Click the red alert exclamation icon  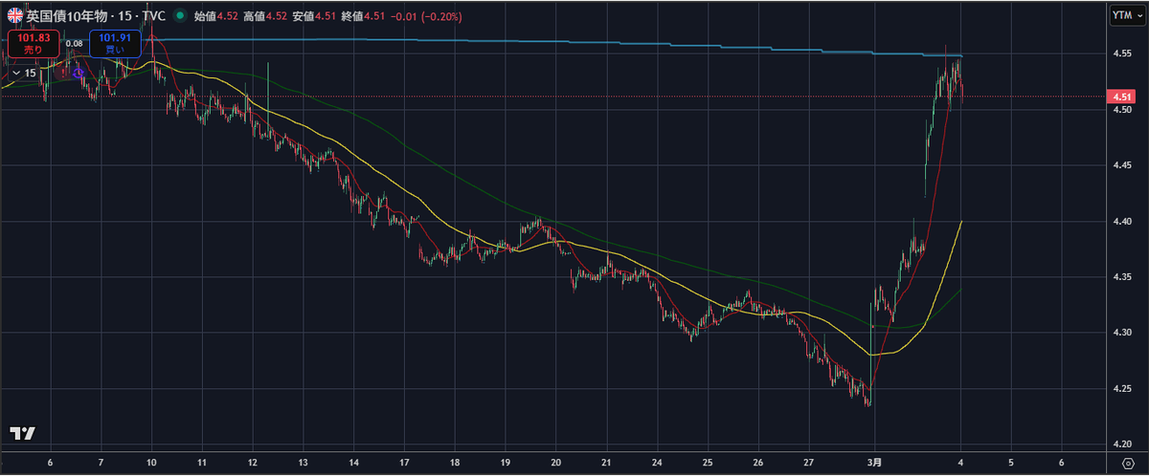coord(63,73)
